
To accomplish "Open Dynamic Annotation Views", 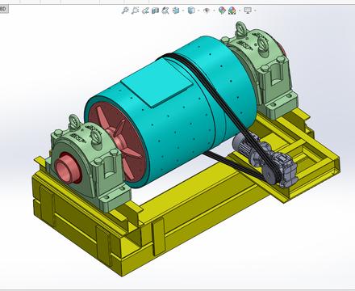I will click(165, 11).
